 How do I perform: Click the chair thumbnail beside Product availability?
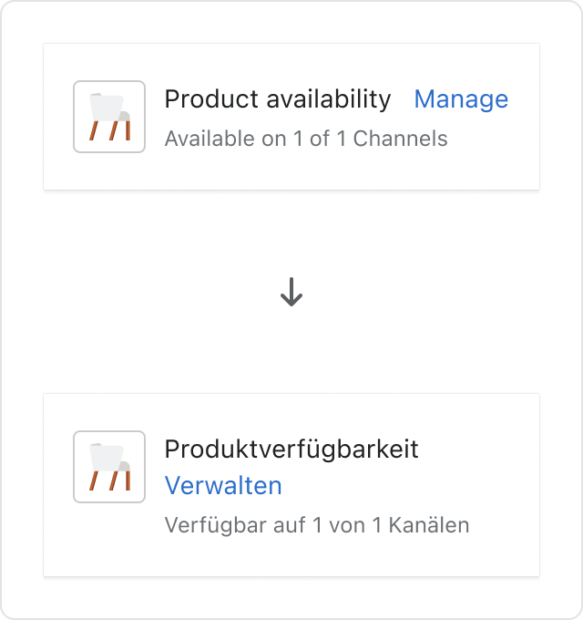tap(109, 117)
